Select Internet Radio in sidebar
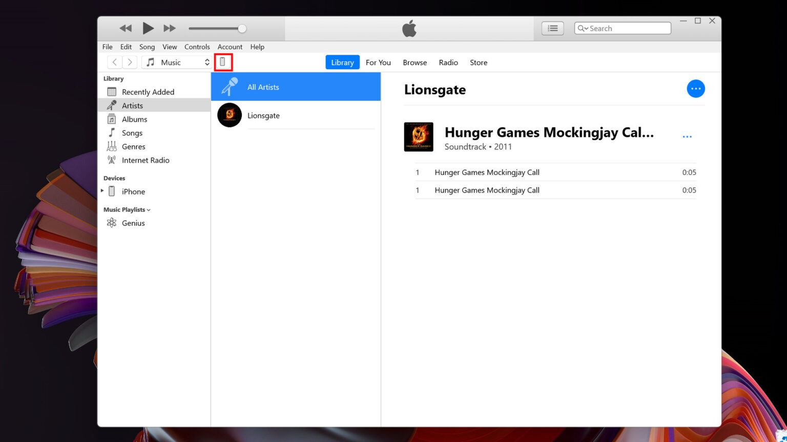Image resolution: width=787 pixels, height=442 pixels. [x=146, y=160]
